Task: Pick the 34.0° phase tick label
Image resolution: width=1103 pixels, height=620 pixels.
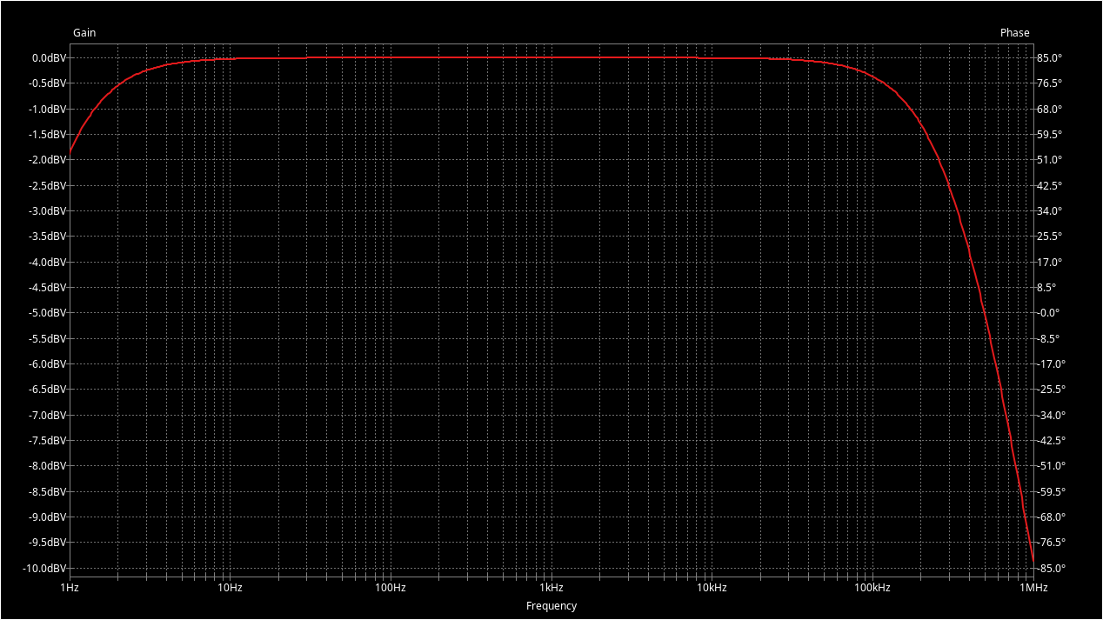Action: [x=1050, y=211]
